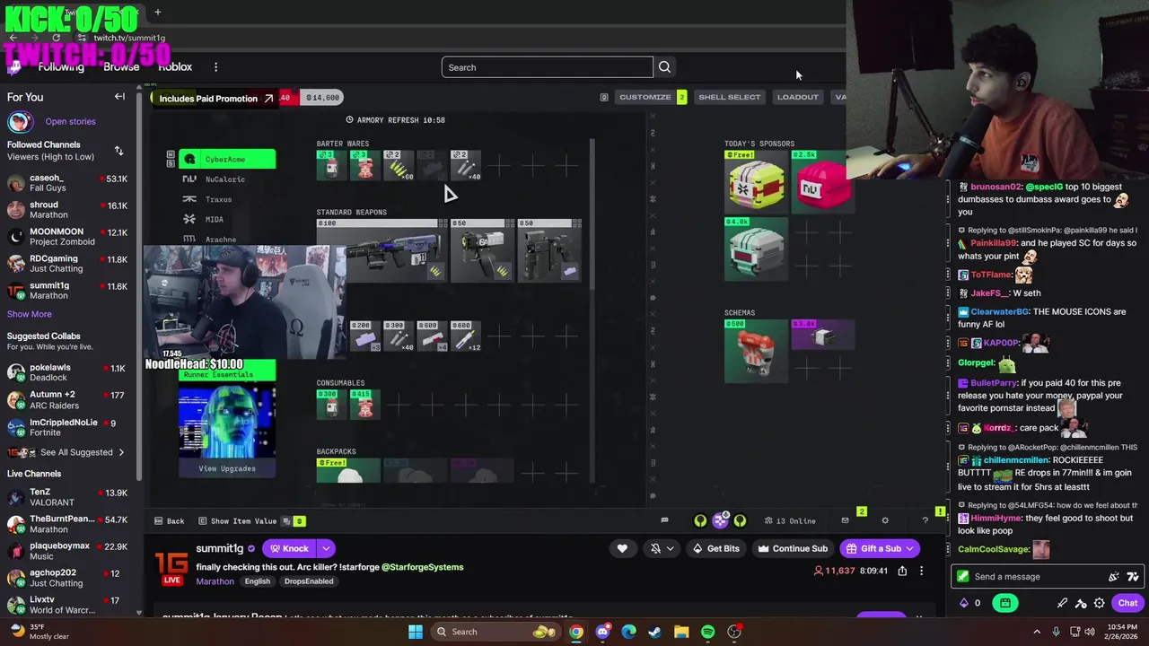Viewport: 1149px width, 646px height.
Task: Open the @StarforgeSystems link
Action: (x=422, y=567)
